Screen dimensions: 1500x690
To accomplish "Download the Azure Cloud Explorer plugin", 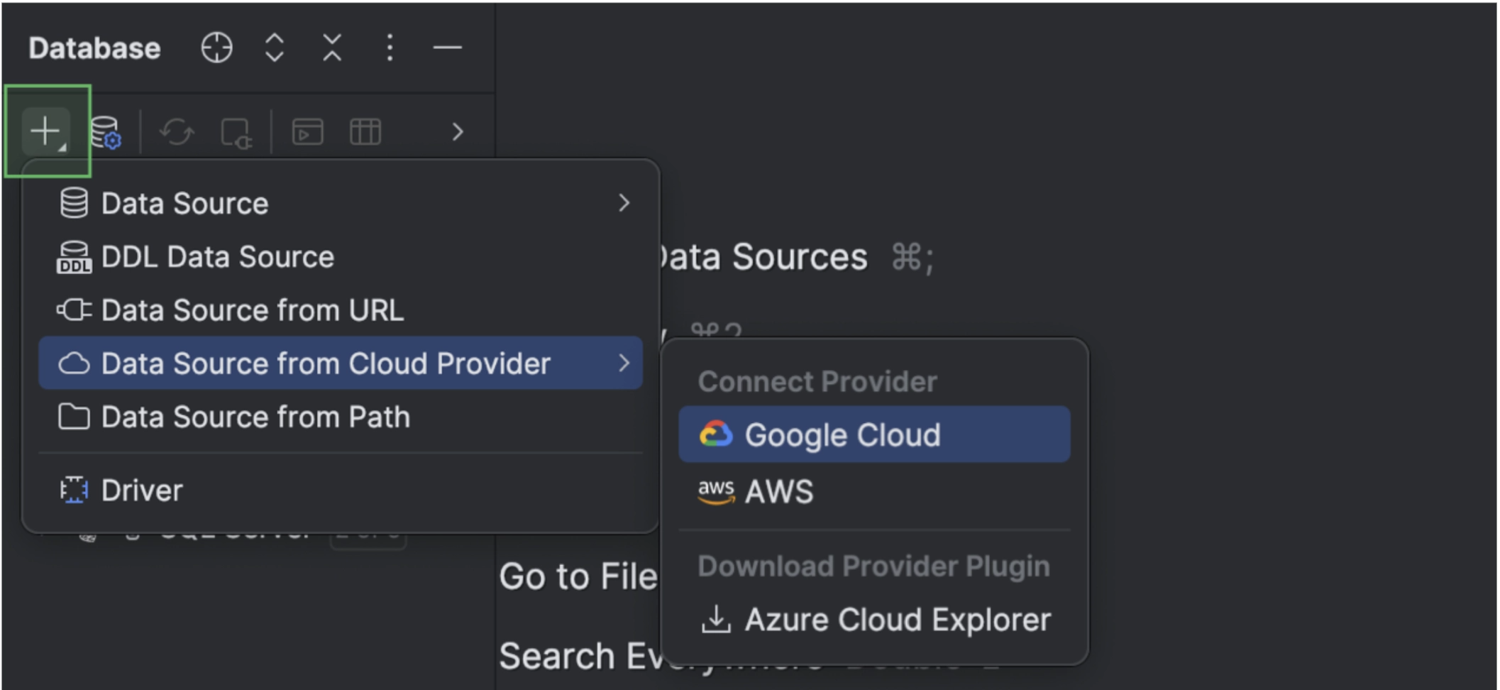I will 897,620.
